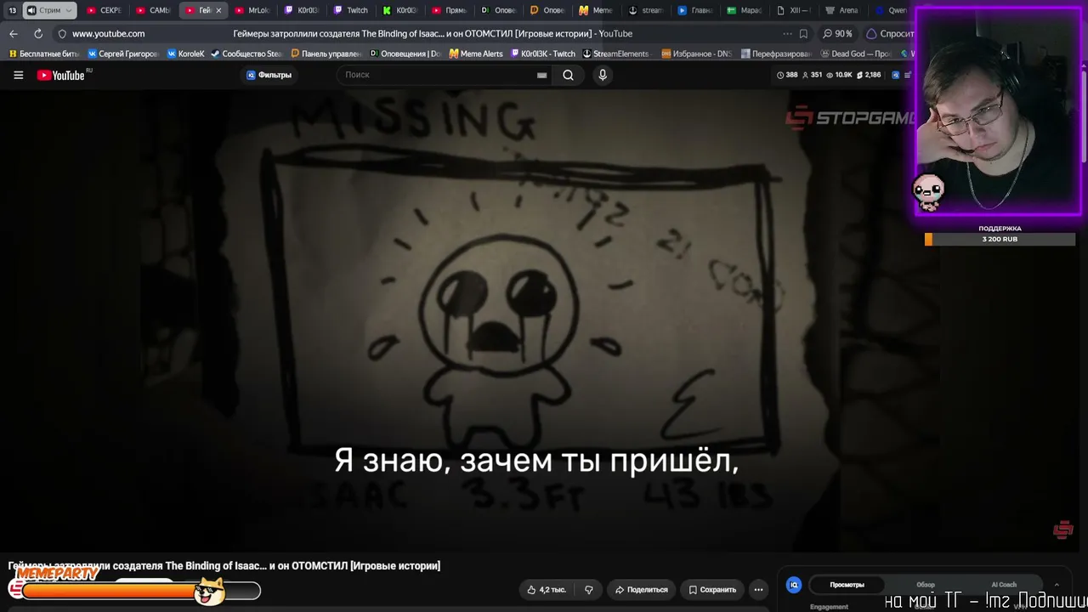This screenshot has height=612, width=1088.
Task: Click the Поделиться share button
Action: pos(641,589)
